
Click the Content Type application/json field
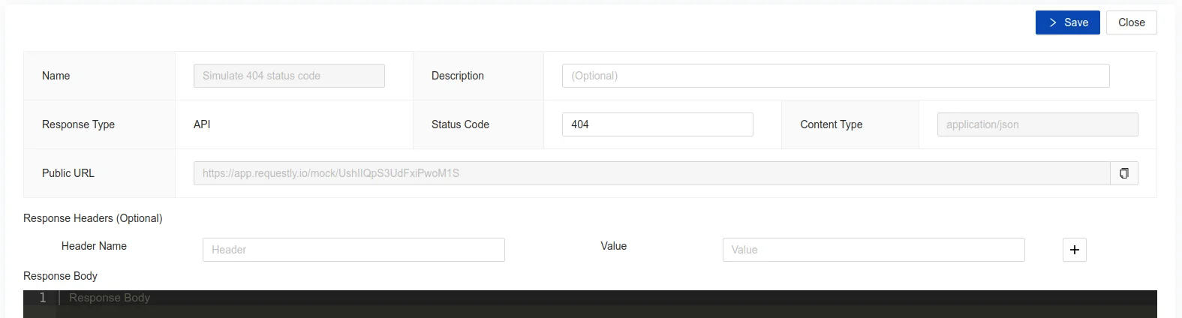tap(1037, 124)
